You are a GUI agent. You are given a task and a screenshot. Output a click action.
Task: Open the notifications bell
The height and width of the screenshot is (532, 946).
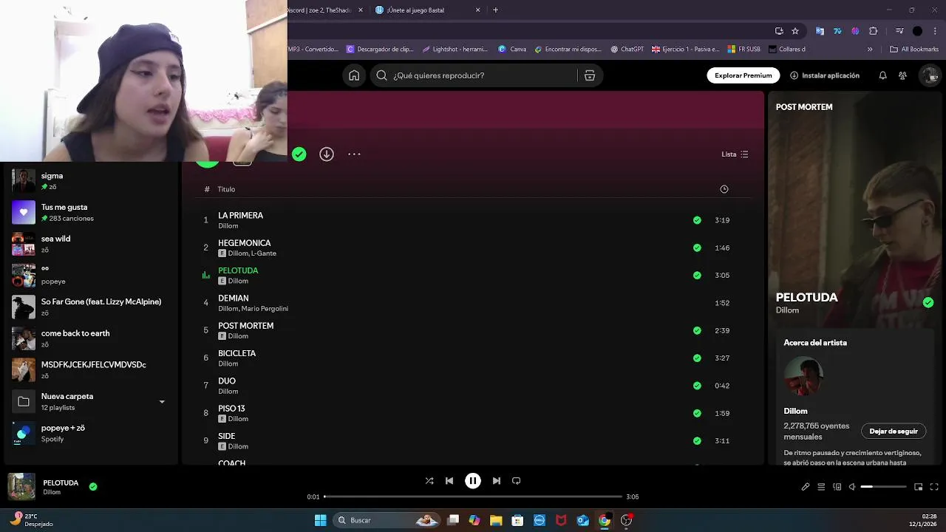tap(882, 75)
